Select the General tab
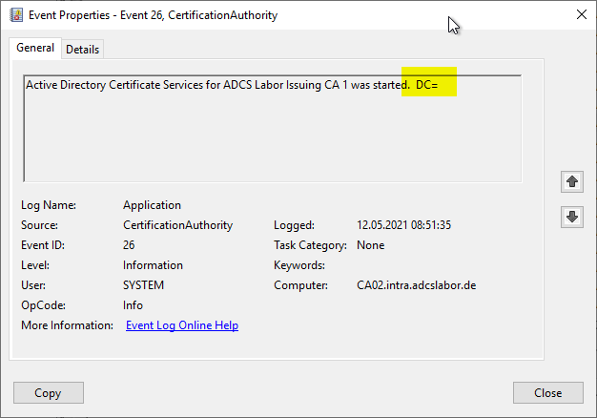Image resolution: width=597 pixels, height=418 pixels. (35, 48)
